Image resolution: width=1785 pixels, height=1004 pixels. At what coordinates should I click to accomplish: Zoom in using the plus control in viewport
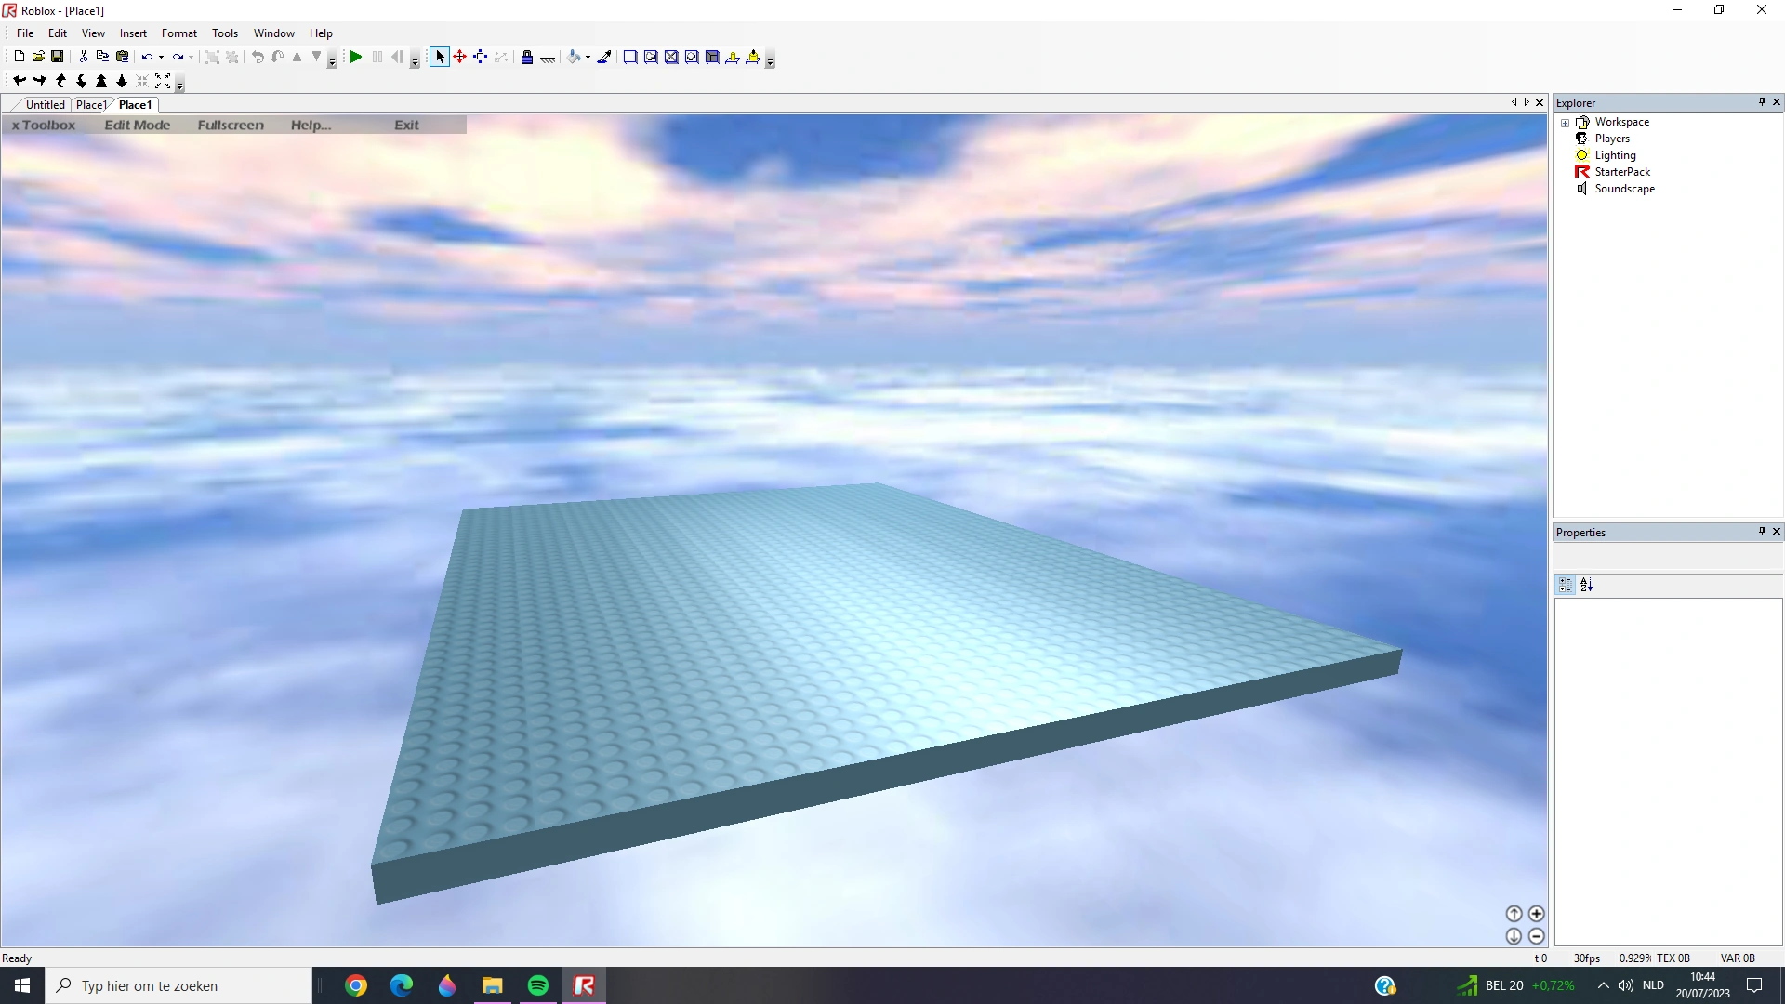(1538, 914)
